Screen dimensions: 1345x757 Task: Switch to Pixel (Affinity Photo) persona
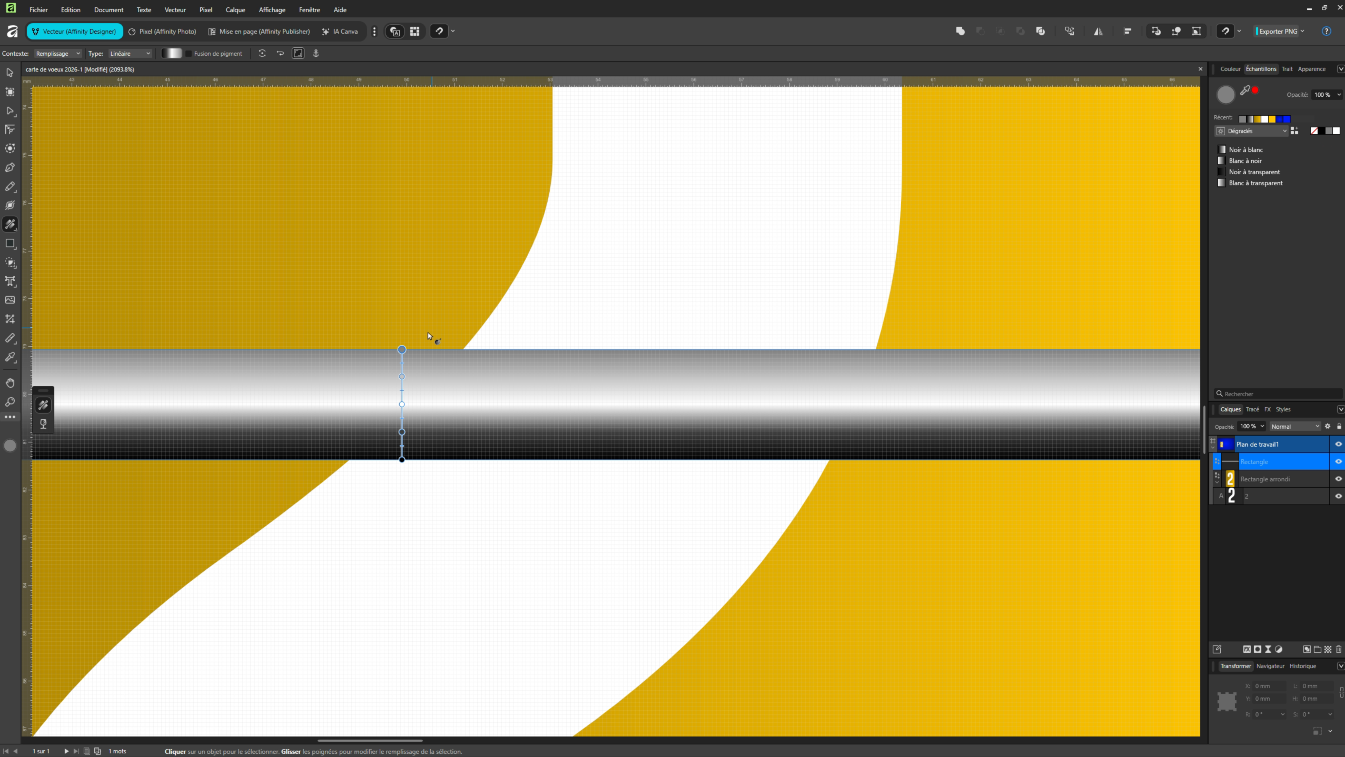(x=163, y=32)
